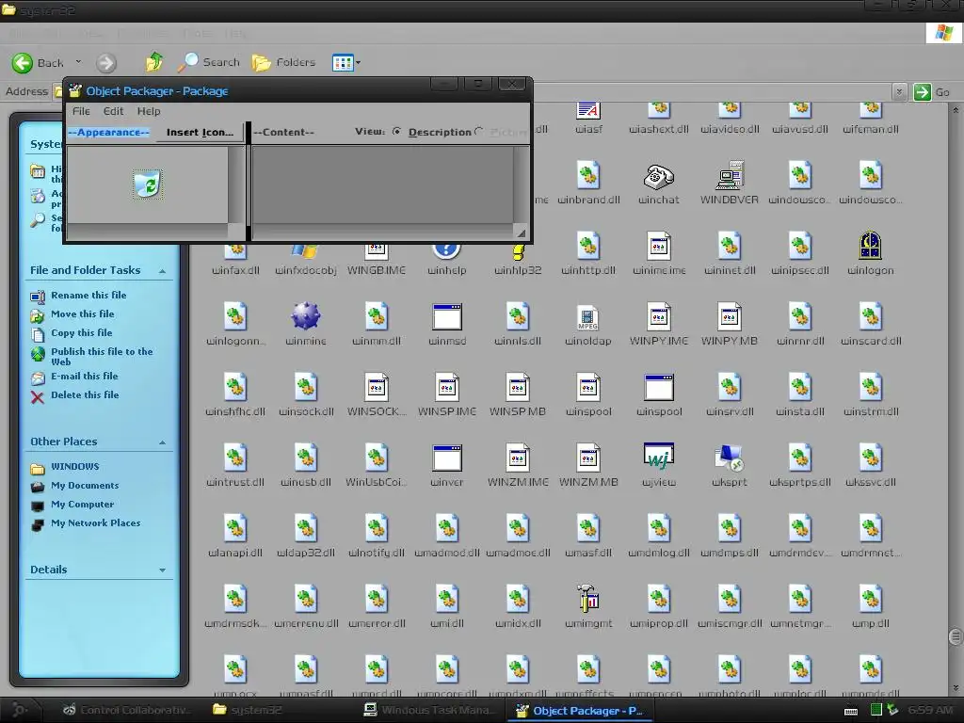Click the taskbar clock showing 6:59 AM
This screenshot has height=723, width=964.
coord(930,710)
